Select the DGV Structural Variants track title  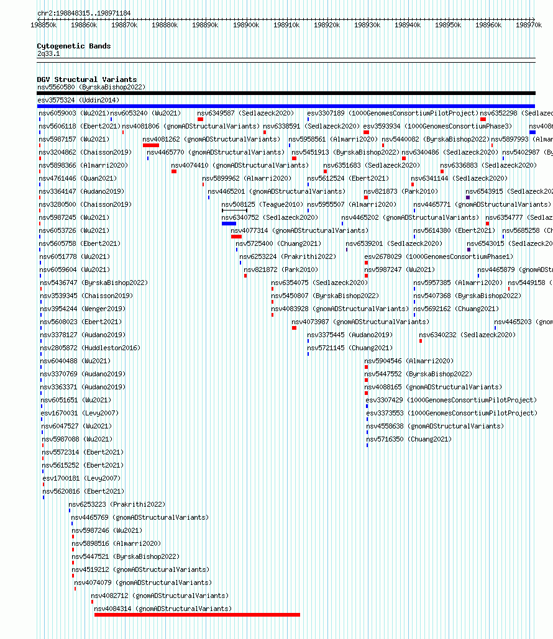pyautogui.click(x=87, y=79)
